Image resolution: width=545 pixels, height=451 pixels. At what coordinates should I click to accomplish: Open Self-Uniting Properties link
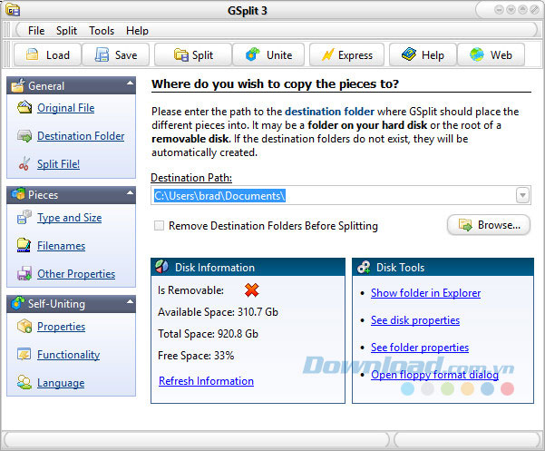[x=61, y=327]
